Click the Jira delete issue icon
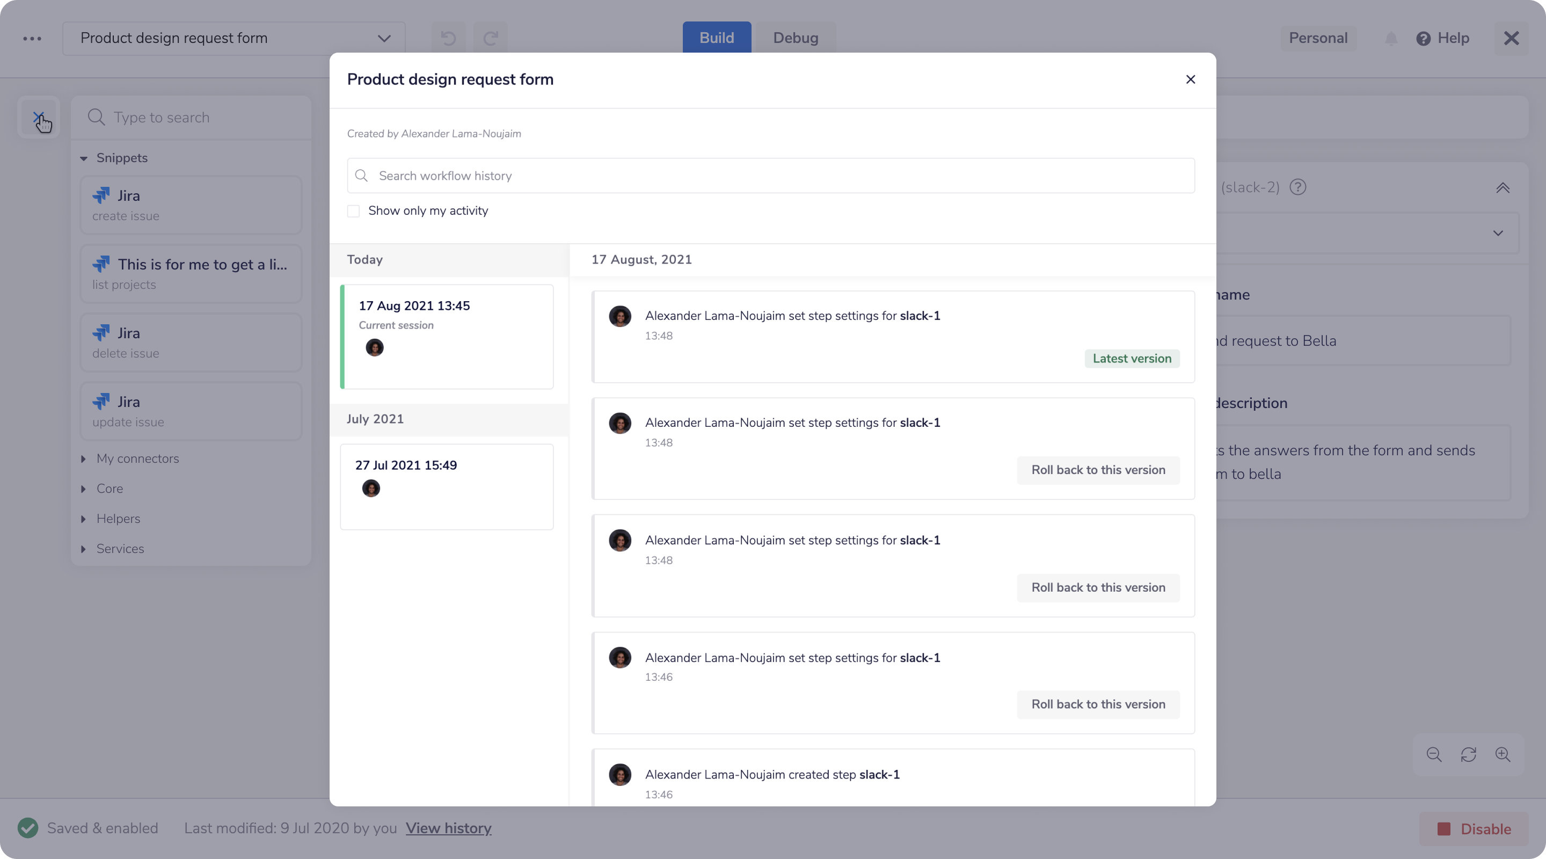Screen dimensions: 1546x859 point(101,332)
